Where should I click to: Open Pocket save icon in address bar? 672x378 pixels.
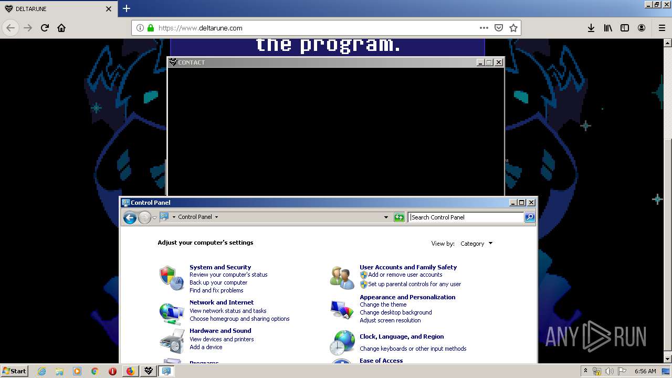point(499,28)
